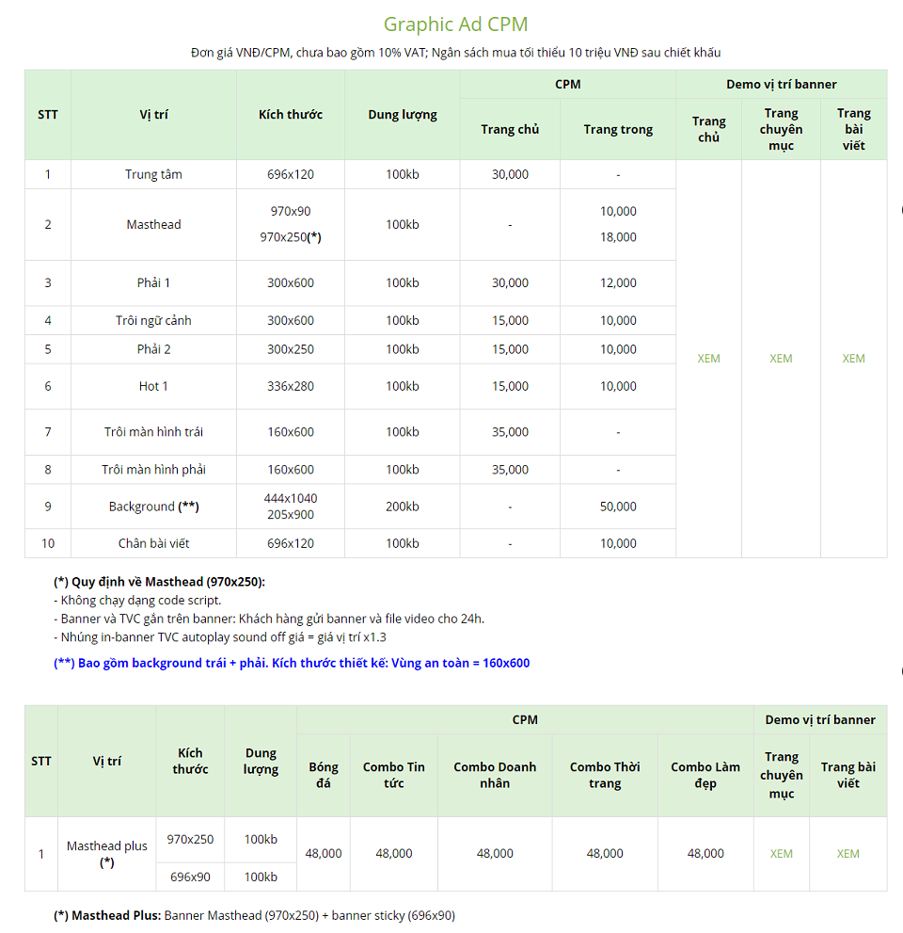
Task: Open first table's XEM link for Trang bài viết
Action: coord(853,358)
